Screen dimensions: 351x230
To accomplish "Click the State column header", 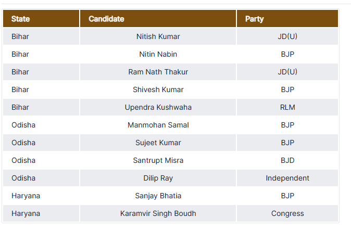I will coord(21,19).
